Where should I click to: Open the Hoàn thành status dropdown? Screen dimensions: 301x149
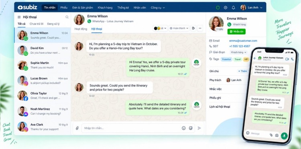179,28
